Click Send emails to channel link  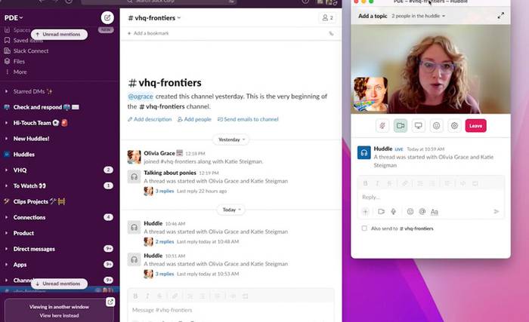(248, 119)
